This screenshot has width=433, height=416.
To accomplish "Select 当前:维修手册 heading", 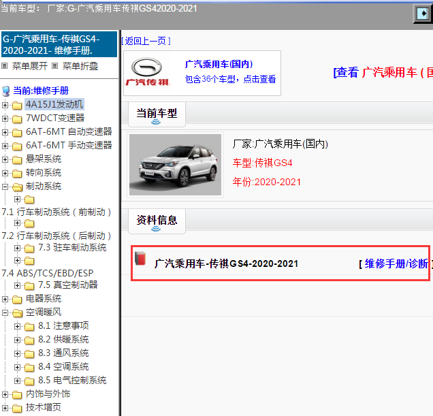I will pyautogui.click(x=41, y=91).
